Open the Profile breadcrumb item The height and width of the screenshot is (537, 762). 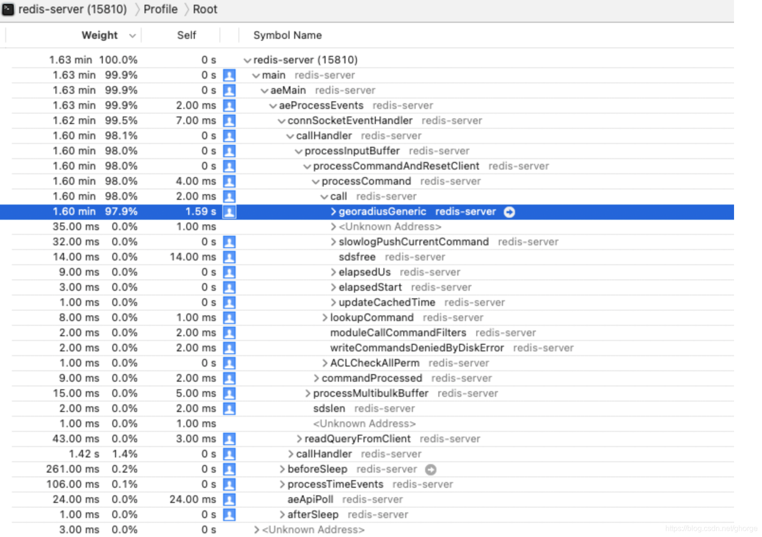click(x=160, y=9)
